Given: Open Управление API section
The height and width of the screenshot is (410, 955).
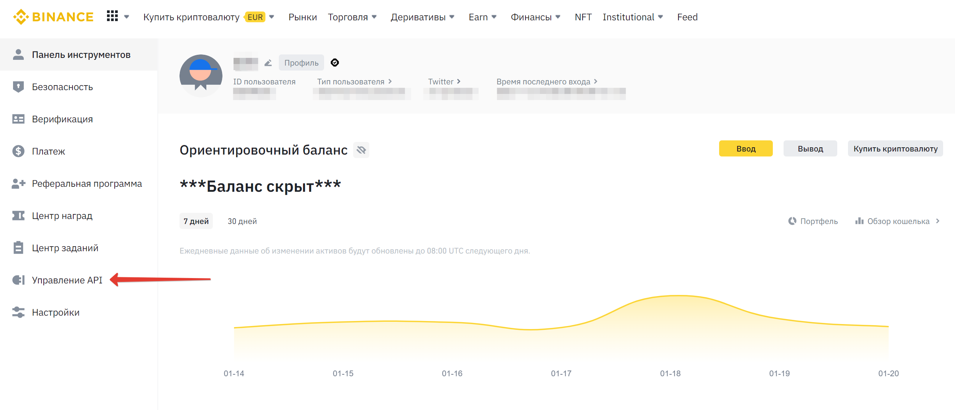Looking at the screenshot, I should point(67,280).
